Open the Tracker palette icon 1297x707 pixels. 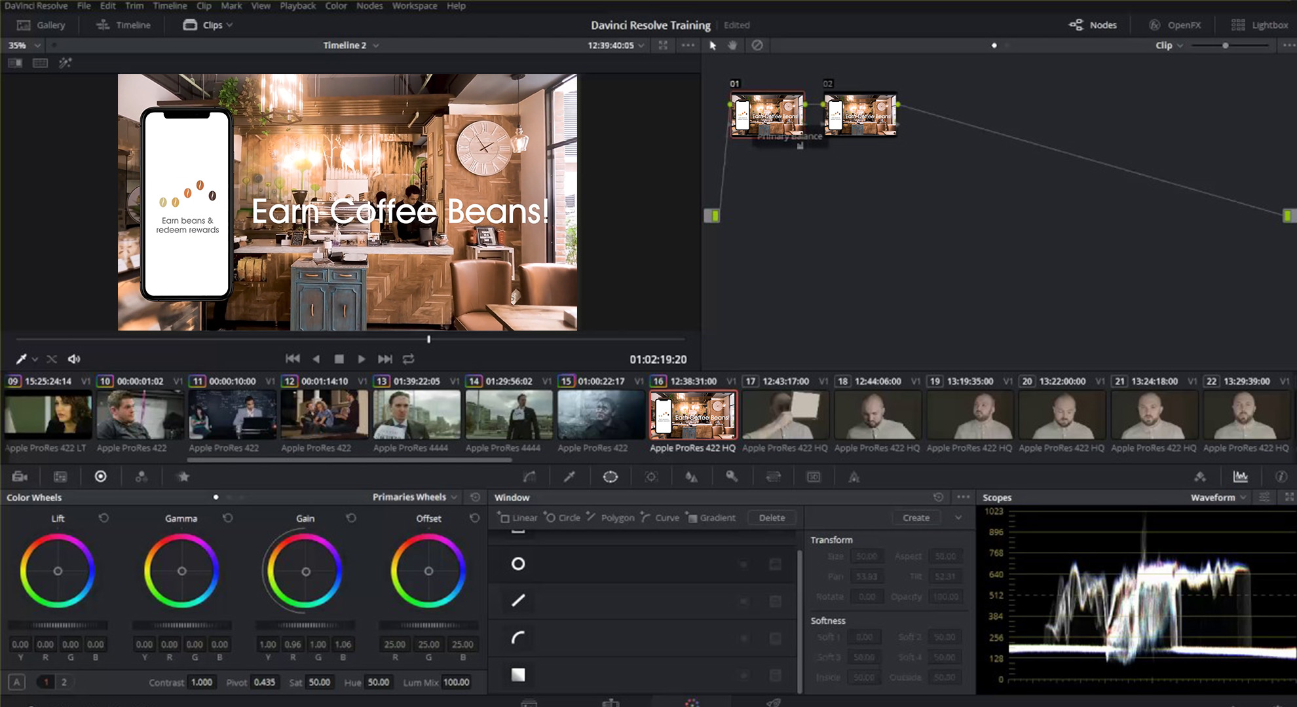point(650,477)
